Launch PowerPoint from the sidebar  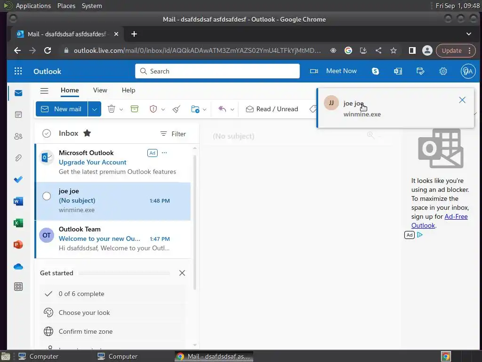point(18,245)
